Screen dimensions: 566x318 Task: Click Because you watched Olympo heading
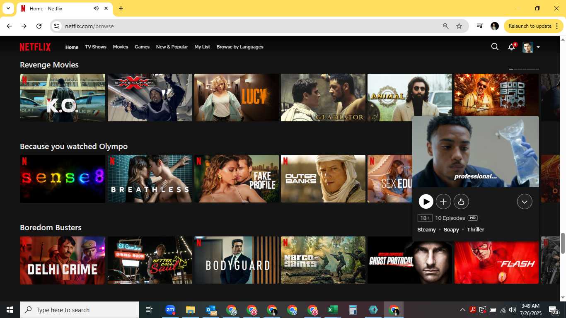[74, 147]
